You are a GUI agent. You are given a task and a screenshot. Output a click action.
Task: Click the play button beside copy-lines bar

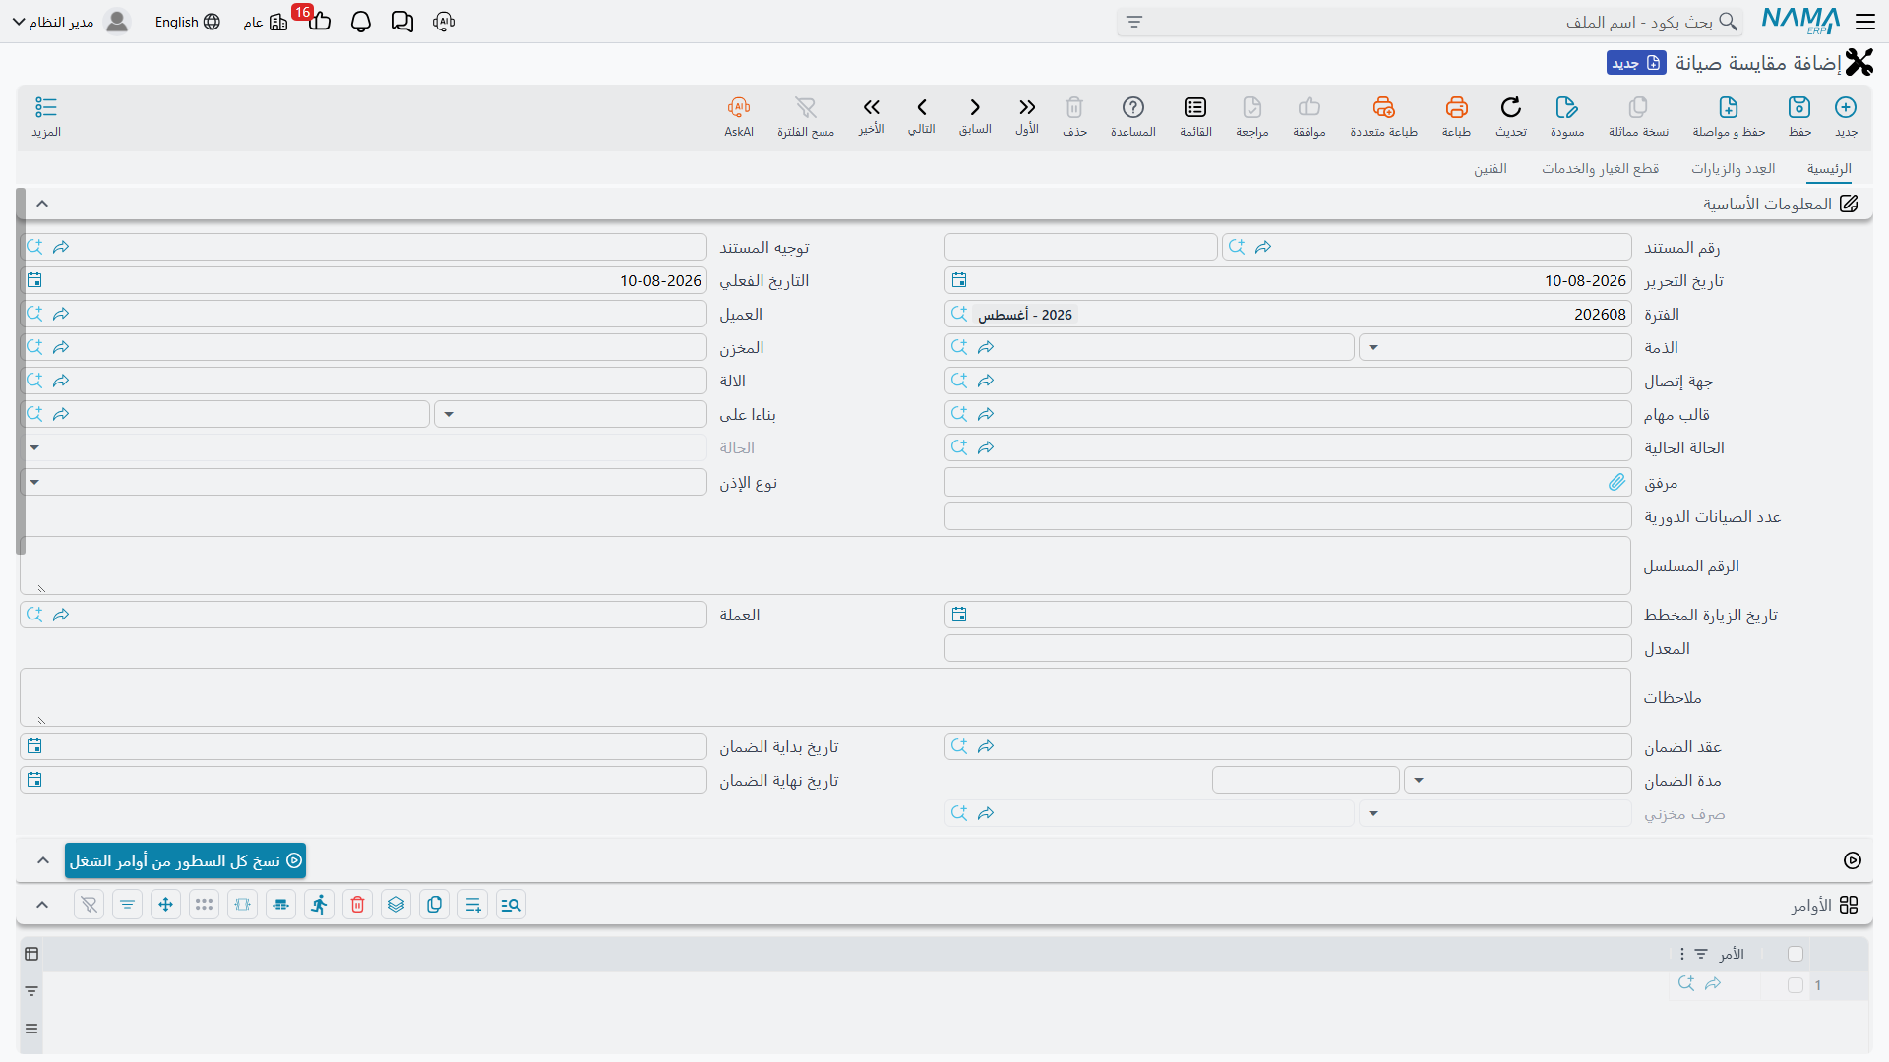1852,860
